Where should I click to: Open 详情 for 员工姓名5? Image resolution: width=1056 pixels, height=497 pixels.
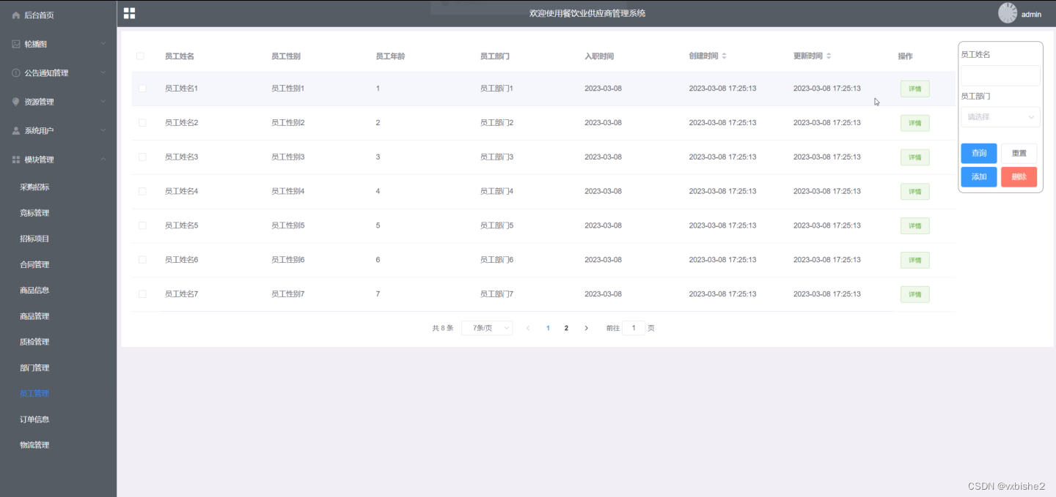tap(915, 226)
